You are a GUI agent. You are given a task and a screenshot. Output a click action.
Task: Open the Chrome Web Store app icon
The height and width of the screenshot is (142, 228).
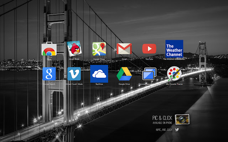pyautogui.click(x=49, y=49)
